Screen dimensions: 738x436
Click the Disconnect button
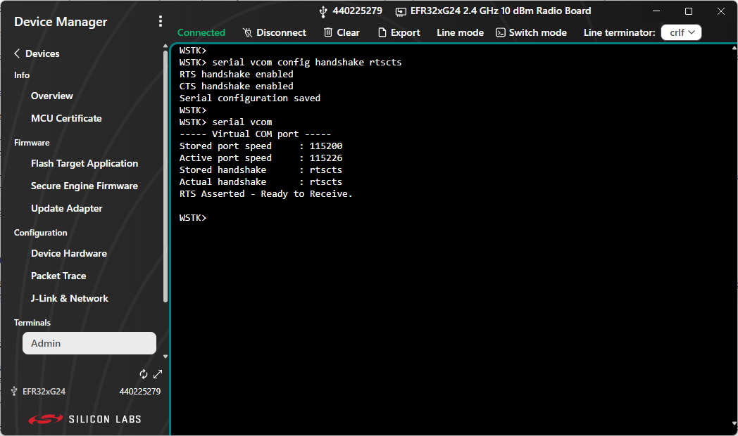275,32
